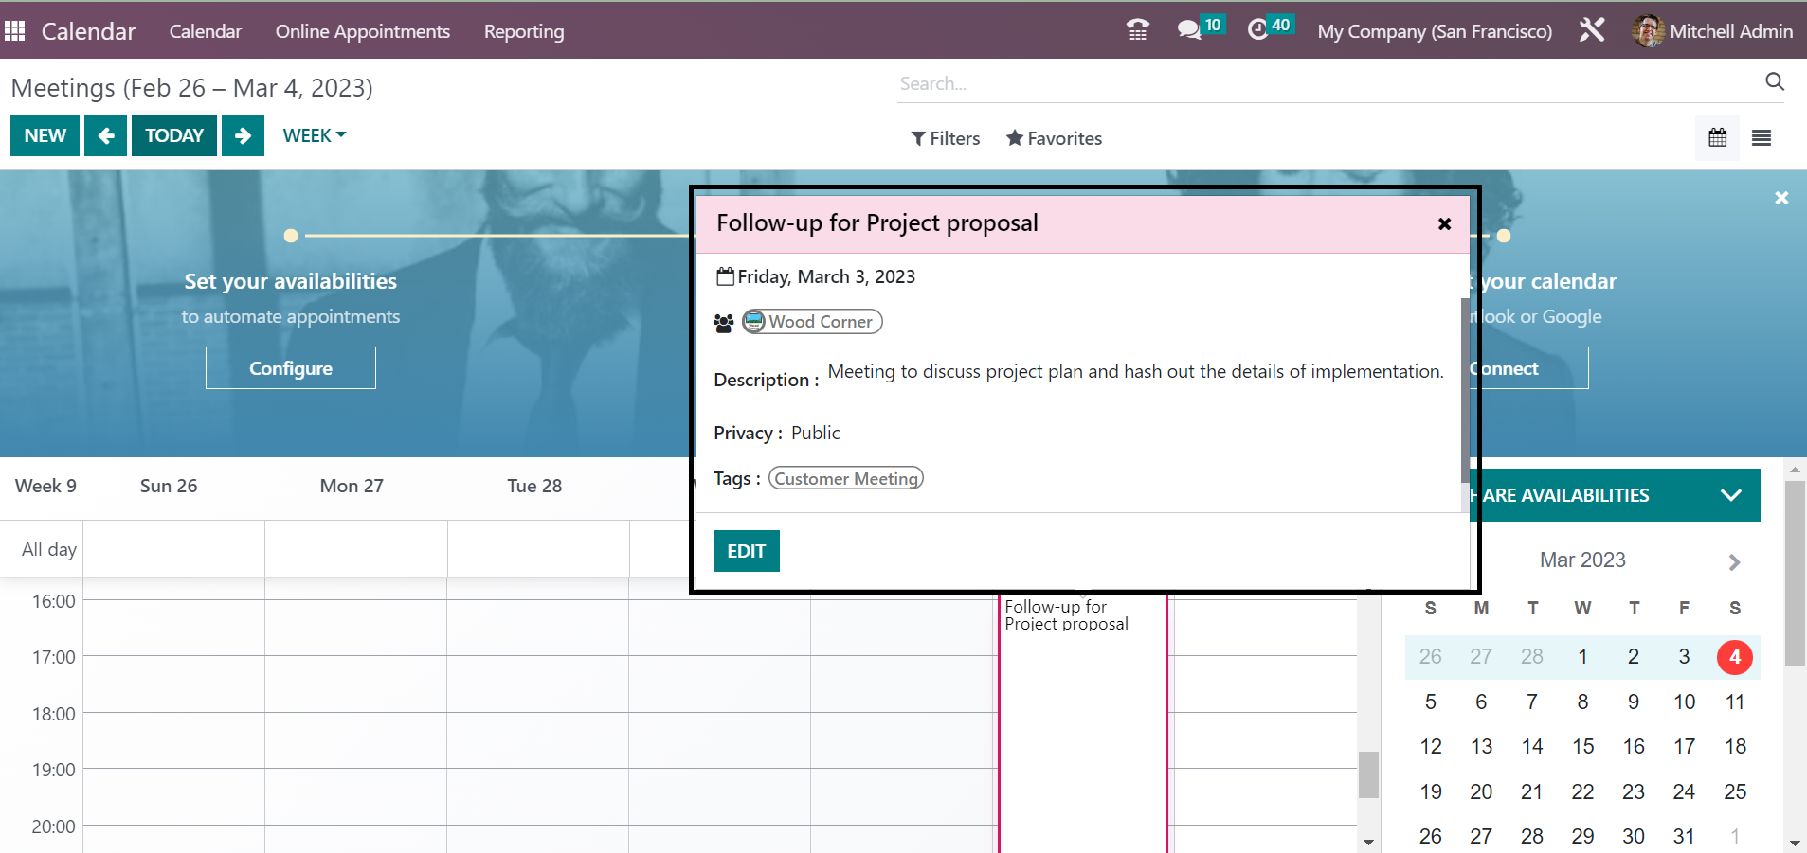Open the debug tools wrench icon
Image resolution: width=1807 pixels, height=853 pixels.
coord(1592,30)
